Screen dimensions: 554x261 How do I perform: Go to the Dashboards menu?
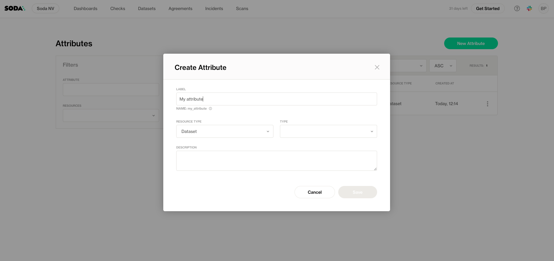tap(86, 8)
